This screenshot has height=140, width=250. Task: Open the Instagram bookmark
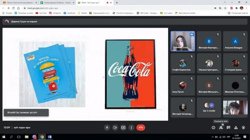click(x=55, y=13)
